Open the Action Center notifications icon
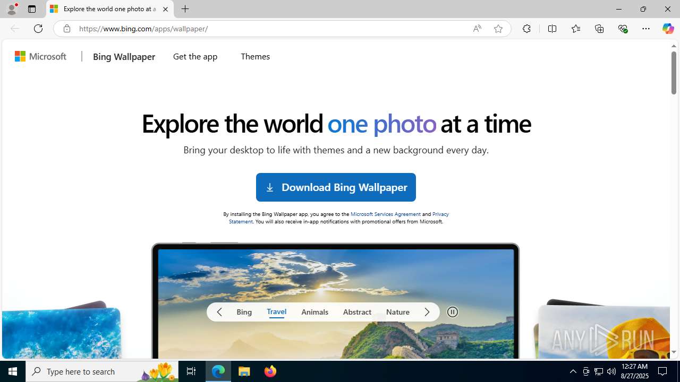The height and width of the screenshot is (382, 680). pyautogui.click(x=663, y=371)
